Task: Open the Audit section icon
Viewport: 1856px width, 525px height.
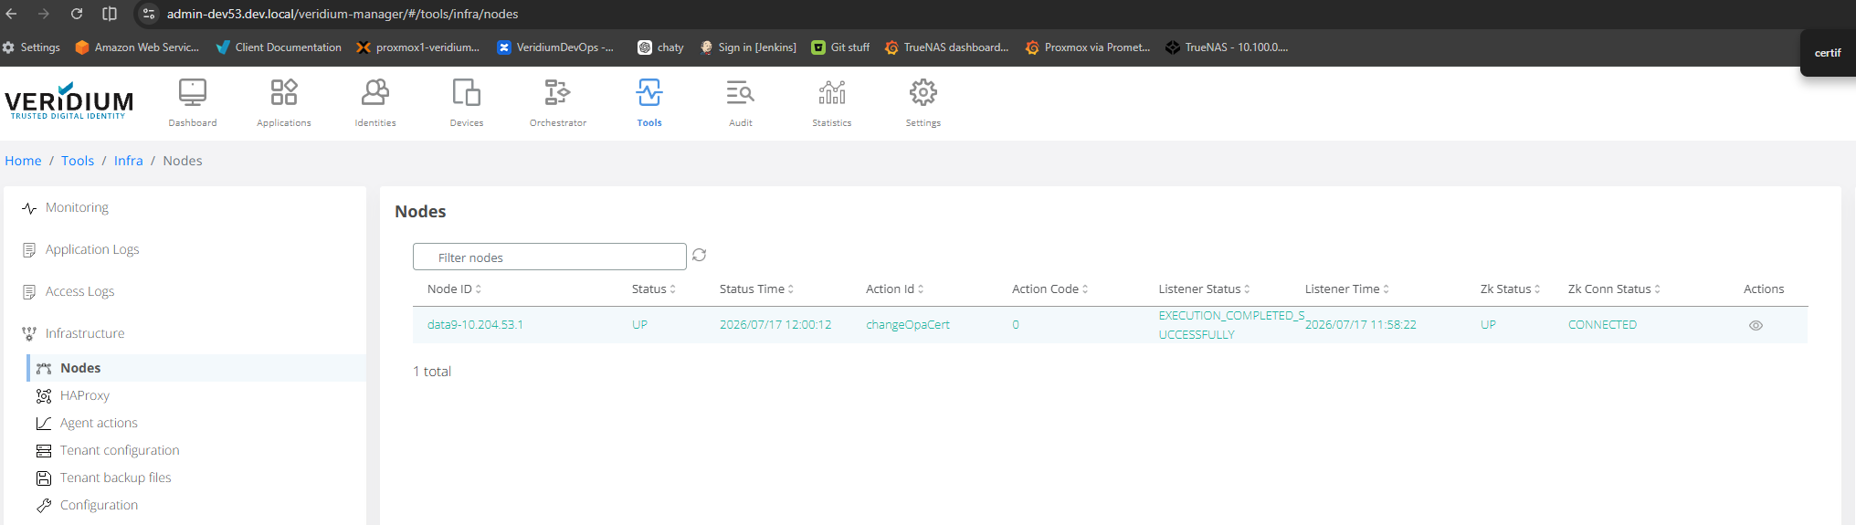Action: point(741,93)
